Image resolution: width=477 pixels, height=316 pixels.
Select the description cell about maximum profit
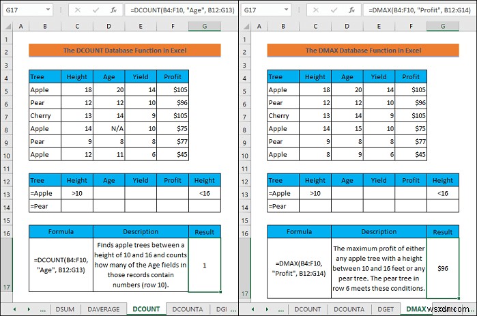(379, 268)
